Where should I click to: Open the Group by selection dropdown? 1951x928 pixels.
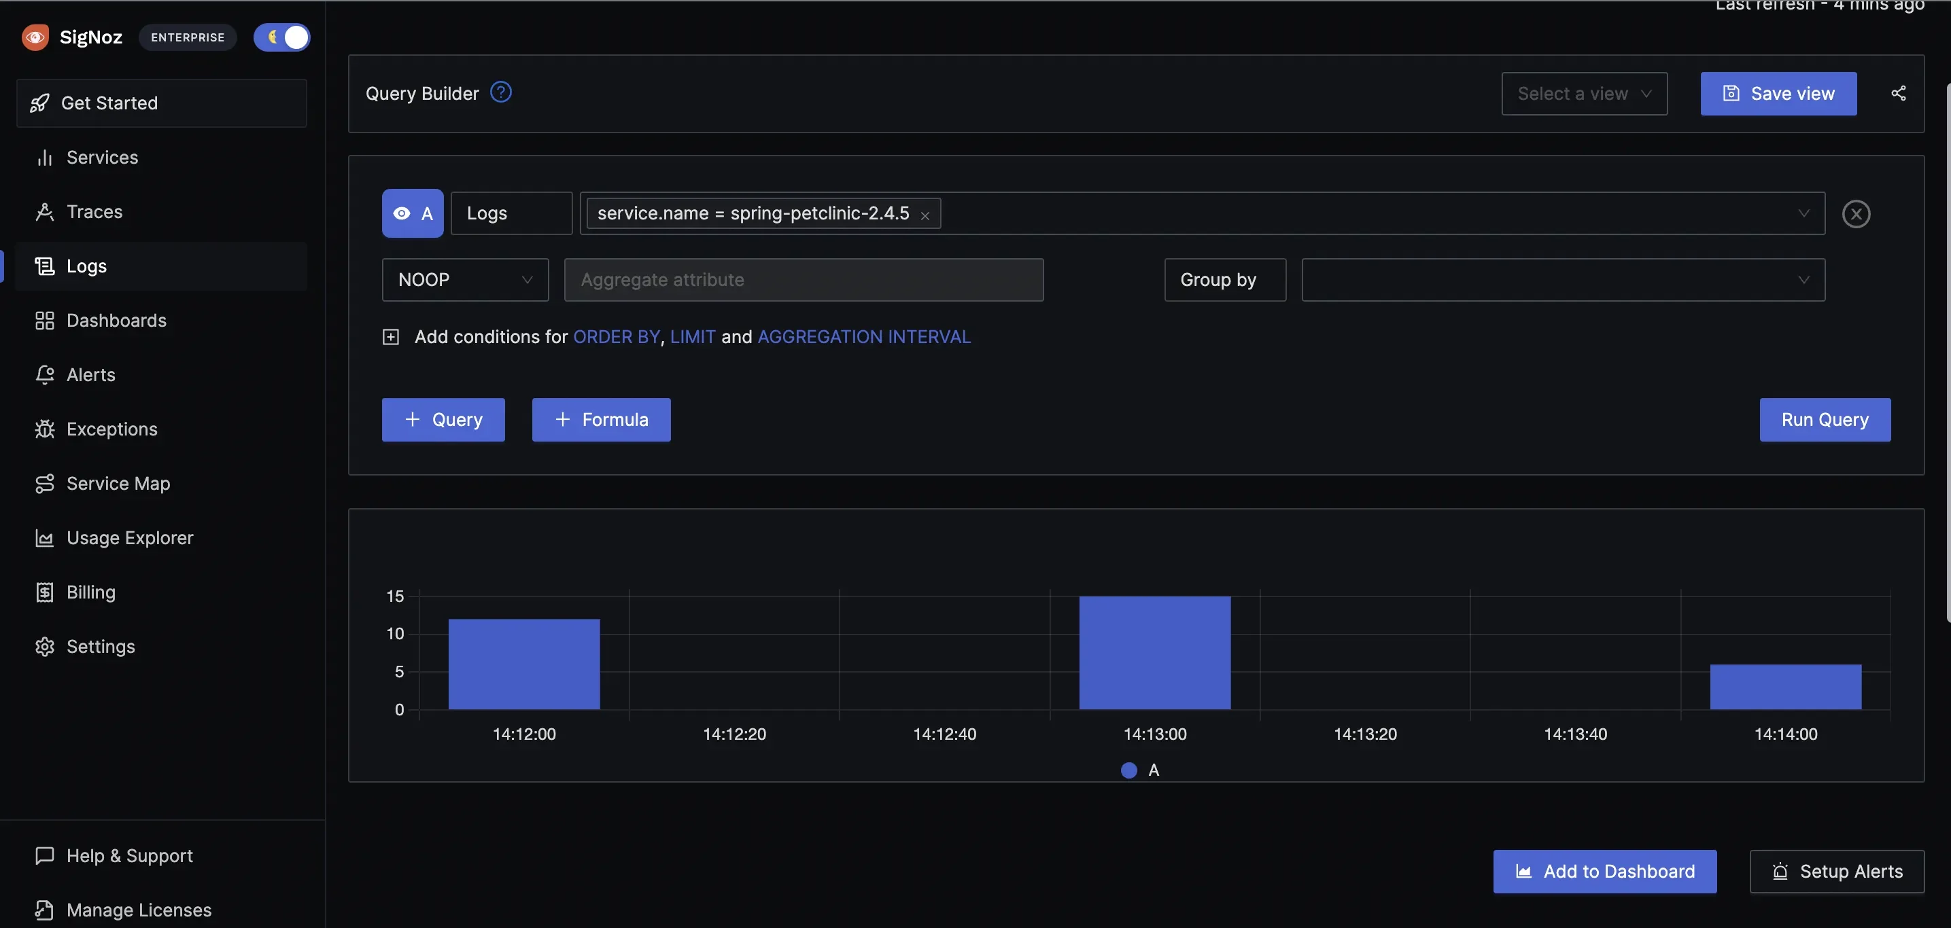pyautogui.click(x=1564, y=280)
